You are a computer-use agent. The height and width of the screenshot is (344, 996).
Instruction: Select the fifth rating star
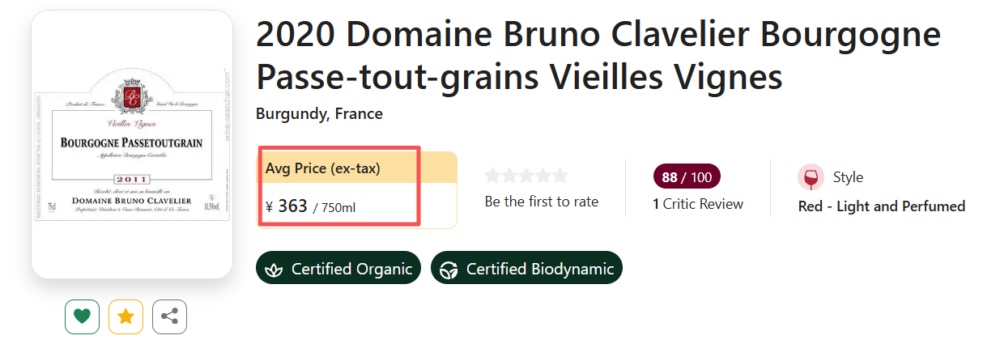pos(560,176)
